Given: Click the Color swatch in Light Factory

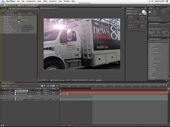Looking at the screenshot, I should coord(19,22).
